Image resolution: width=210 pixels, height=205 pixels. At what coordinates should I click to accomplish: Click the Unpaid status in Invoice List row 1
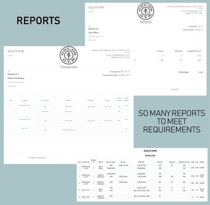[x=202, y=167]
